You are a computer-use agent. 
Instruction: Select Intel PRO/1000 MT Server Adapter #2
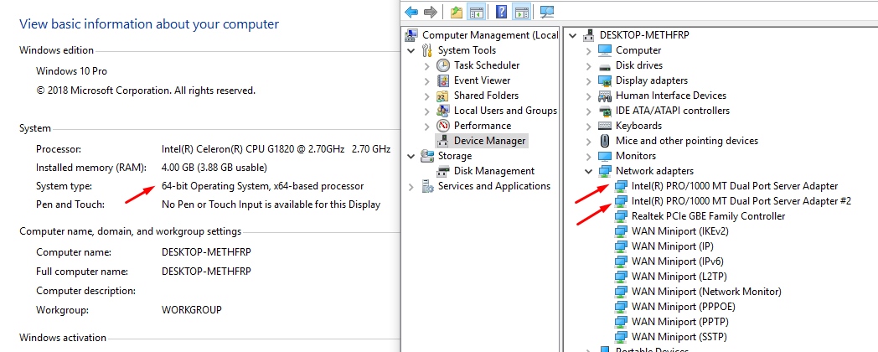point(741,200)
